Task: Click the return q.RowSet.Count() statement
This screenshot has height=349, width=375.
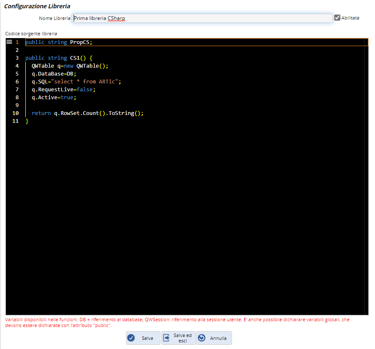Action: coord(87,113)
